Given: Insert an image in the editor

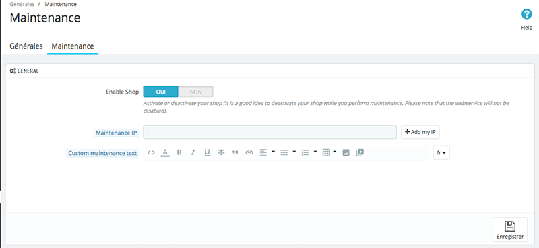Looking at the screenshot, I should tap(346, 152).
